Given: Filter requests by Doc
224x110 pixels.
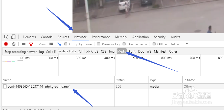Looking at the screenshot, I should click(141, 51).
